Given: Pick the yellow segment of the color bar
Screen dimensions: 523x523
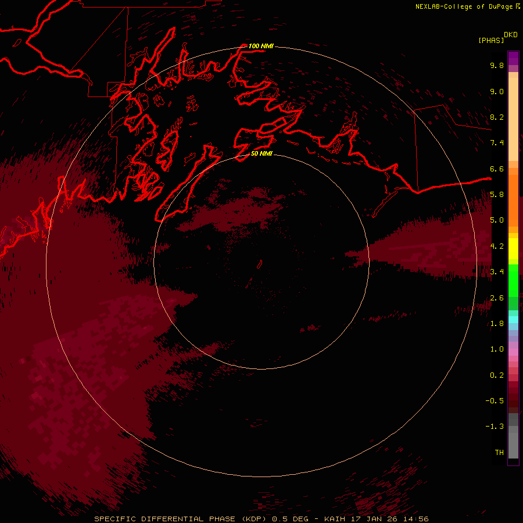Looking at the screenshot, I should (x=513, y=249).
